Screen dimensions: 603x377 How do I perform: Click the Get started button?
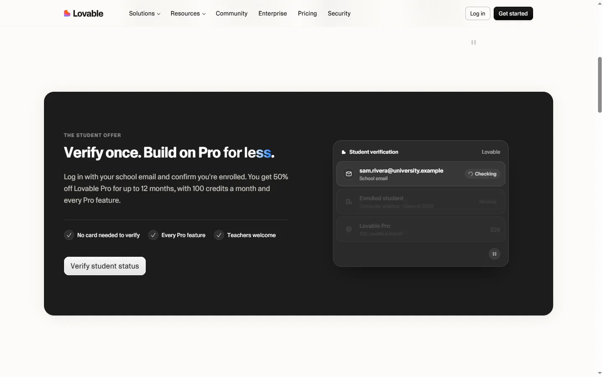(513, 13)
